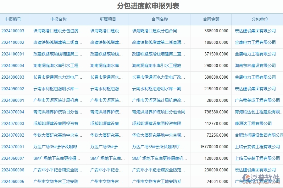Viewport: 283px width, 188px height.
Task: Sort by the 合同金额 column header
Action: click(x=211, y=19)
